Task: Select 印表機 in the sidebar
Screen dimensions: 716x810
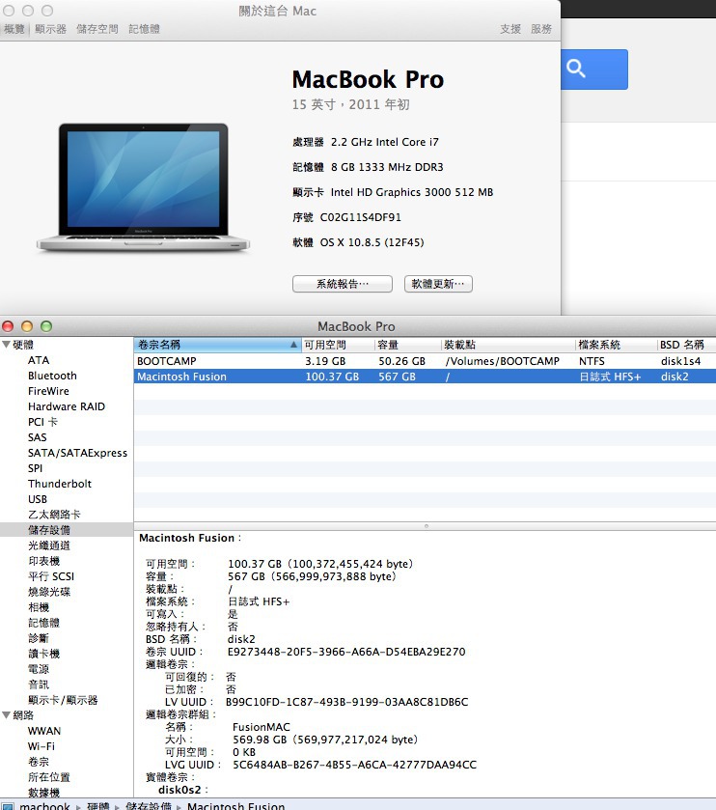Action: [x=43, y=561]
